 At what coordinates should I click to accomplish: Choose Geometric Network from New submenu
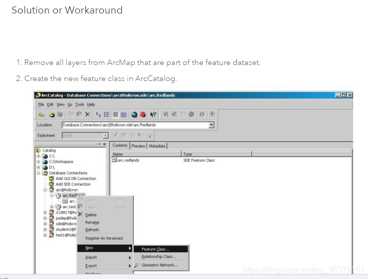pos(161,265)
